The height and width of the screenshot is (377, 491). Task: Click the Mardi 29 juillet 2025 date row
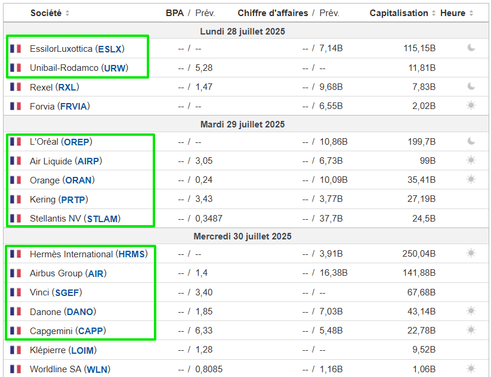[x=242, y=124]
